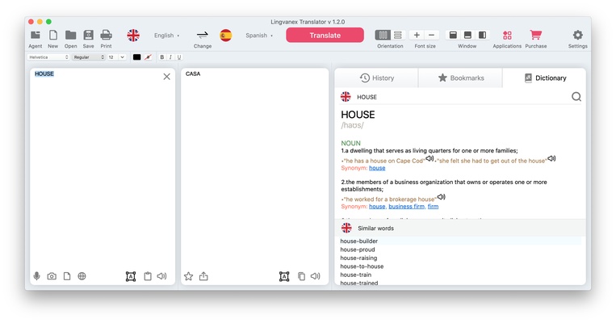
Task: Open the 'business firm' synonym link
Action: (x=406, y=206)
